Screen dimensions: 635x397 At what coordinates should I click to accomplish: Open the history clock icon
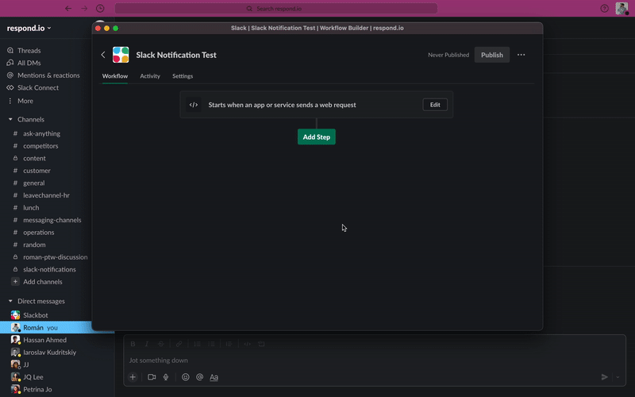click(x=100, y=9)
